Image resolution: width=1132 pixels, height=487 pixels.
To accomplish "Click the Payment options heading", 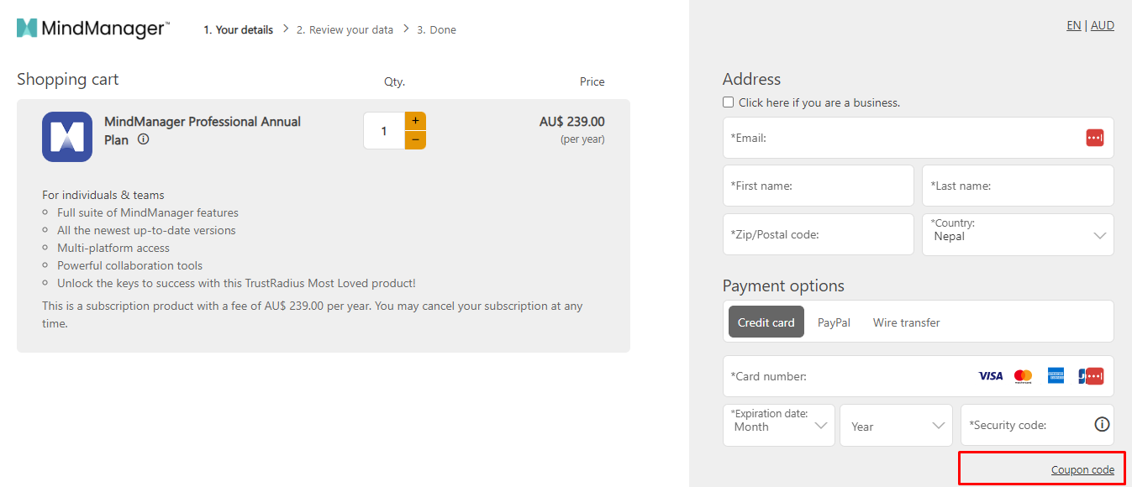I will point(783,285).
